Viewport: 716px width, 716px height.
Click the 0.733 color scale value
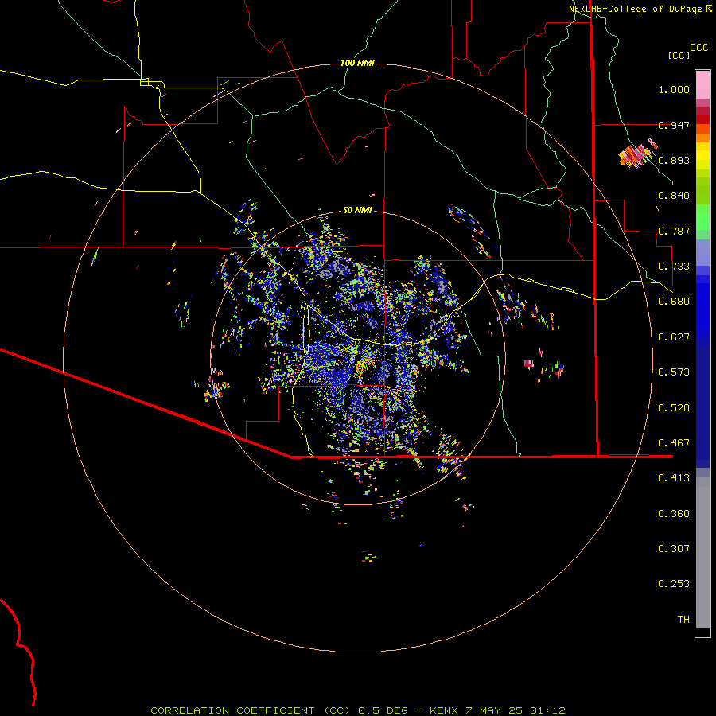(674, 267)
